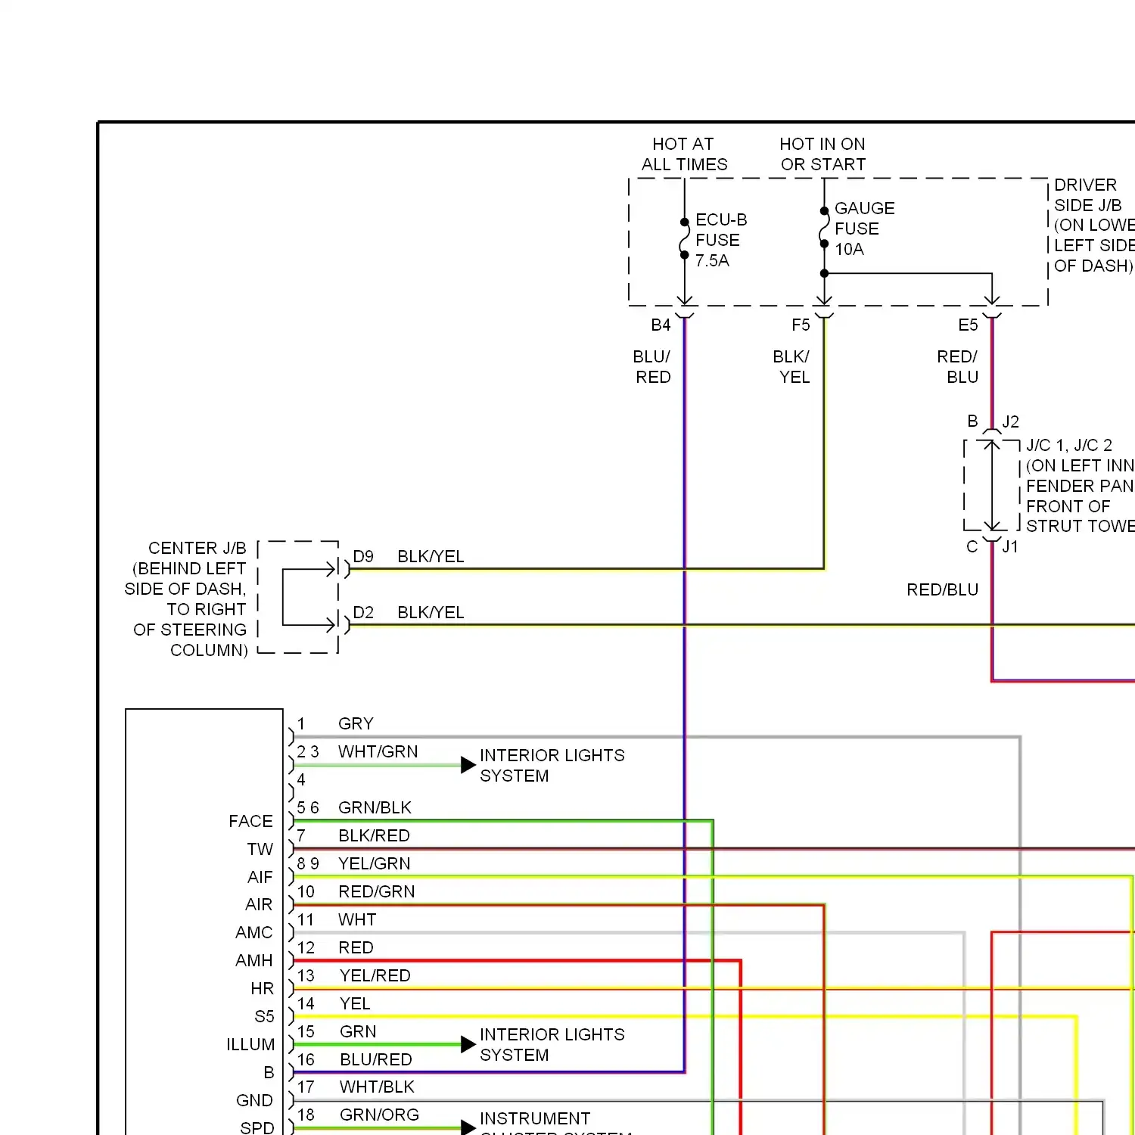Click the 'WHT/BLK' wire label

pos(377,1087)
